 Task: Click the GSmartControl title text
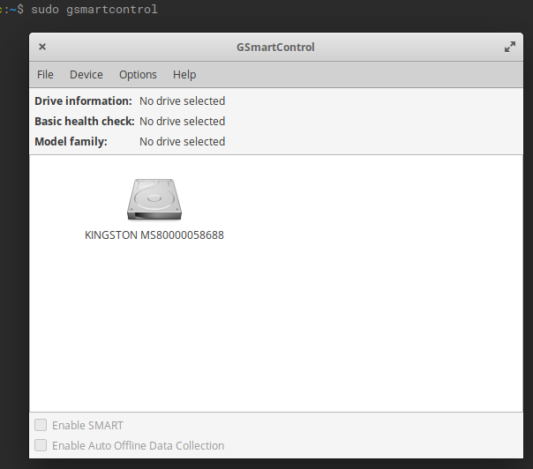[x=275, y=48]
